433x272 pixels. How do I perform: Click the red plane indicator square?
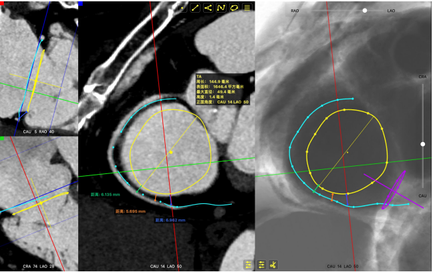[3, 3]
